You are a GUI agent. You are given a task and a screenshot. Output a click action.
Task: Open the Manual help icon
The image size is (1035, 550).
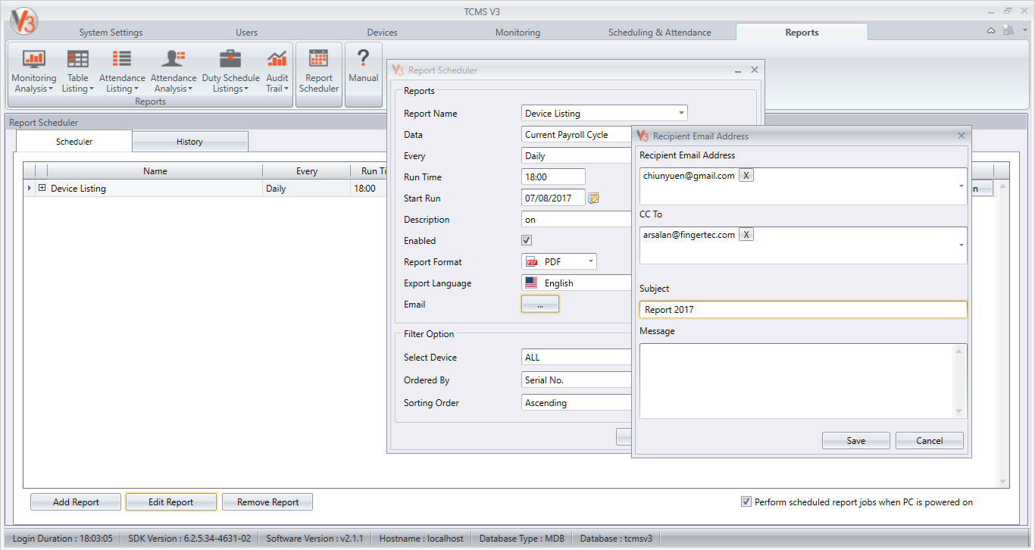coord(364,67)
